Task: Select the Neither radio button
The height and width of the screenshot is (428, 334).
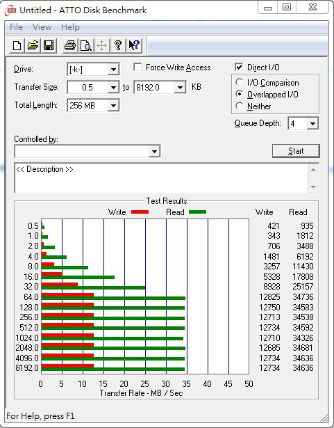Action: pyautogui.click(x=239, y=106)
